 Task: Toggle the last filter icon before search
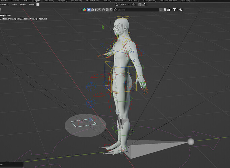click(111, 10)
